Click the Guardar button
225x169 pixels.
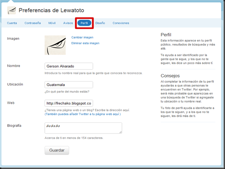pos(57,150)
